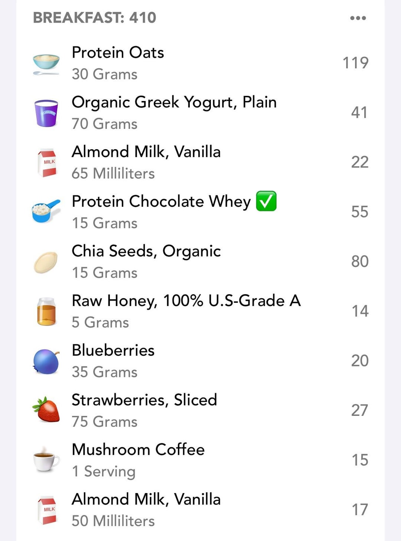This screenshot has height=541, width=401.
Task: Tap the 1 Serving amount for Mushroom Coffee
Action: point(104,472)
